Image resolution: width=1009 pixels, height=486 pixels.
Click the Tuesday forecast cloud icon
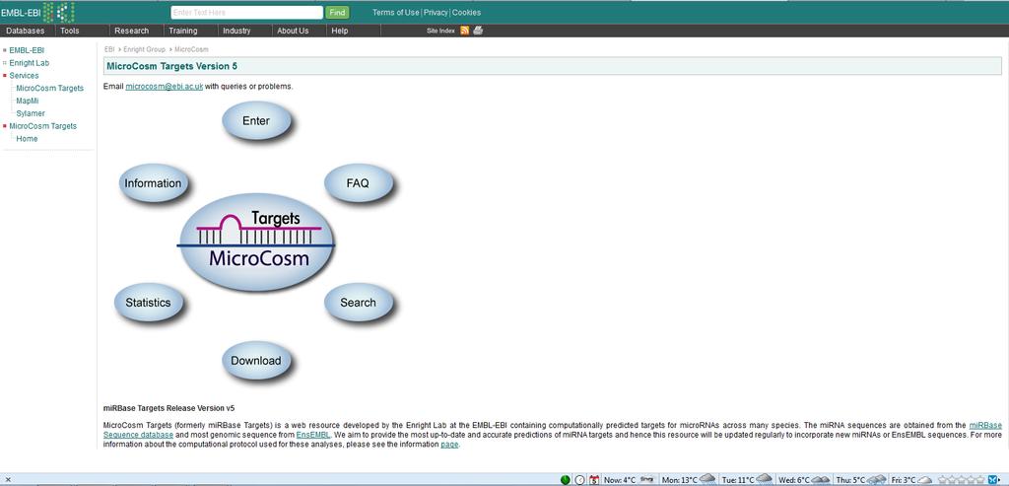(764, 478)
